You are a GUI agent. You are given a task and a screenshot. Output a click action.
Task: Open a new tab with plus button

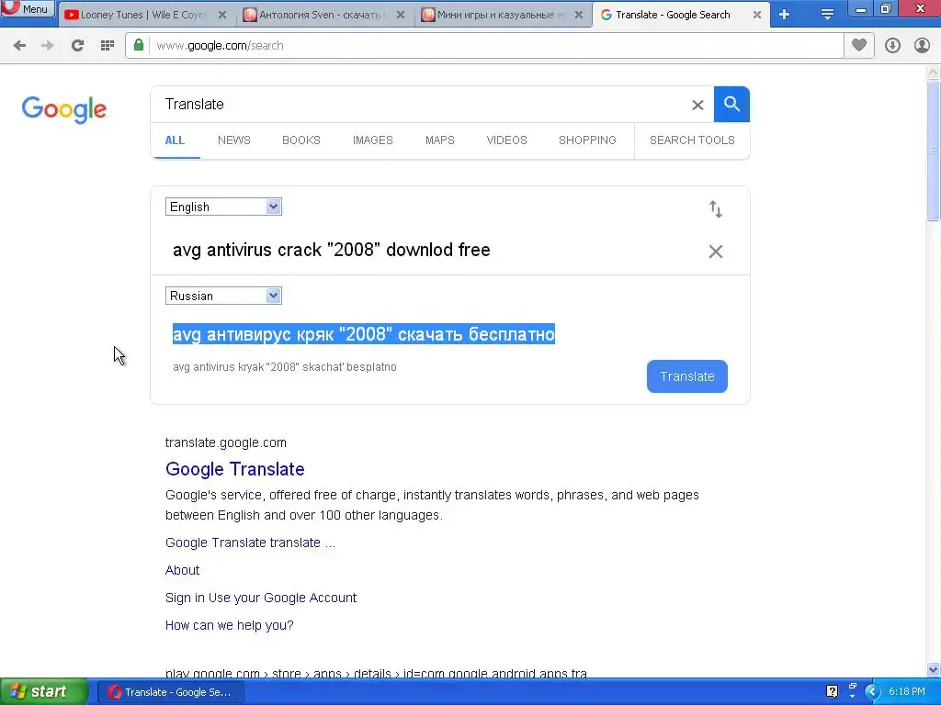coord(785,15)
